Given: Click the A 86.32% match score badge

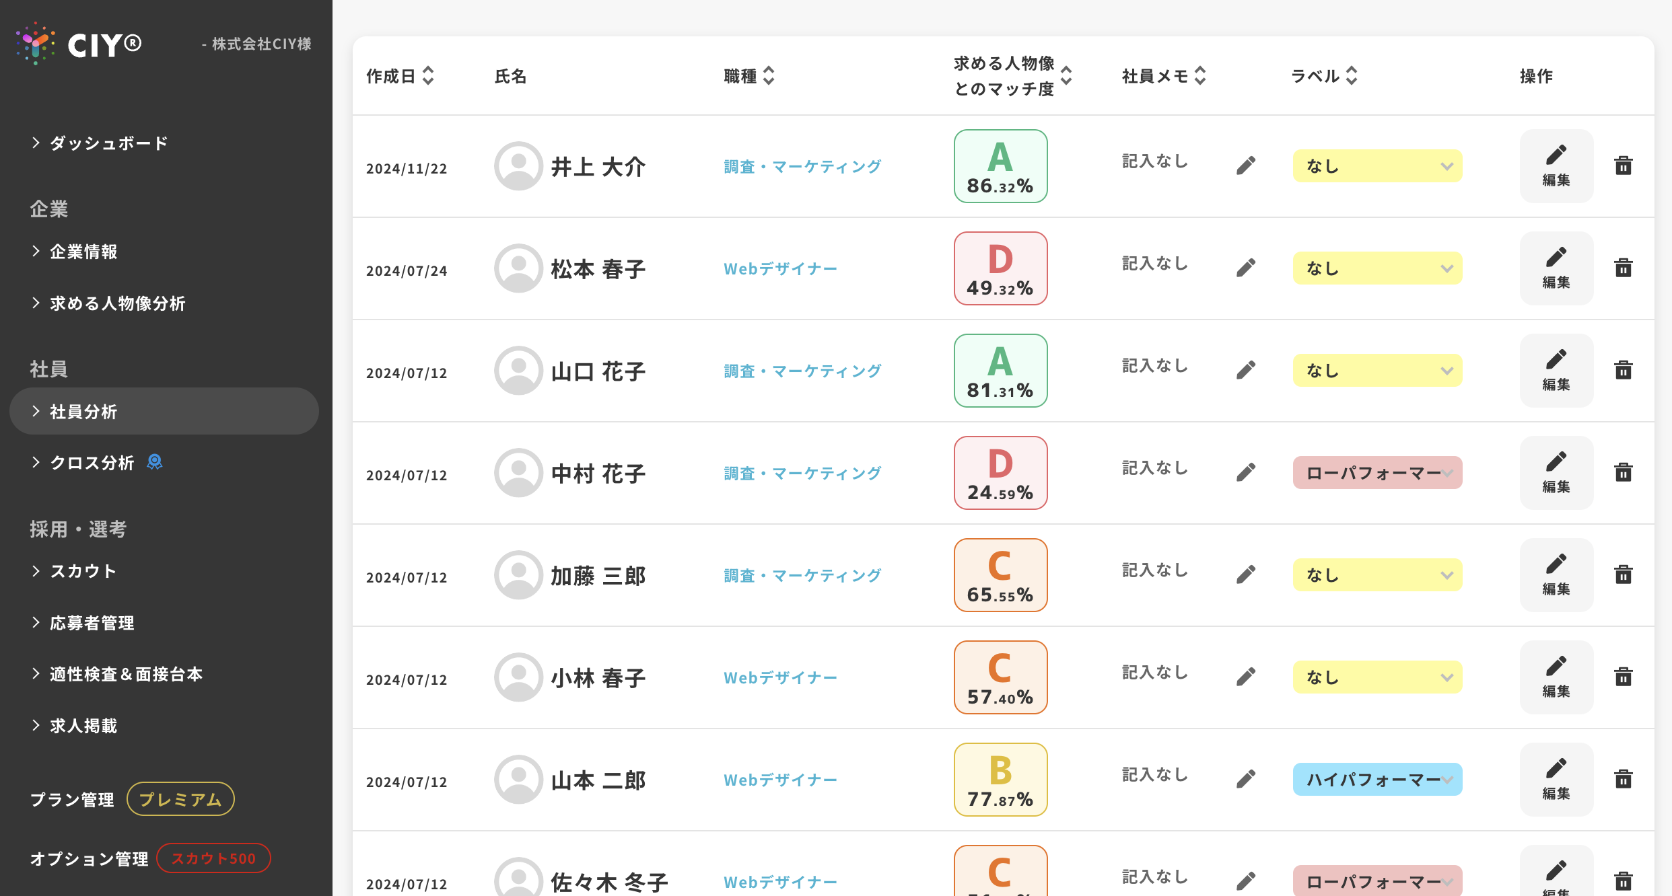Looking at the screenshot, I should point(1000,166).
